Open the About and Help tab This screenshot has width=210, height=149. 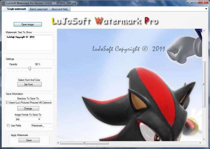(60, 9)
